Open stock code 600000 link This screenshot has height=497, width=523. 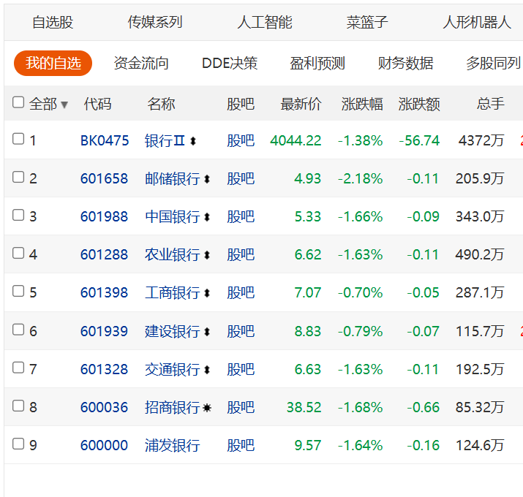point(104,445)
